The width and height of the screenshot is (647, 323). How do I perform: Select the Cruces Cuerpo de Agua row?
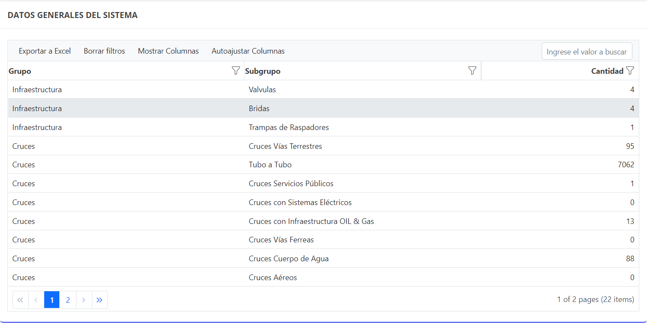click(288, 259)
